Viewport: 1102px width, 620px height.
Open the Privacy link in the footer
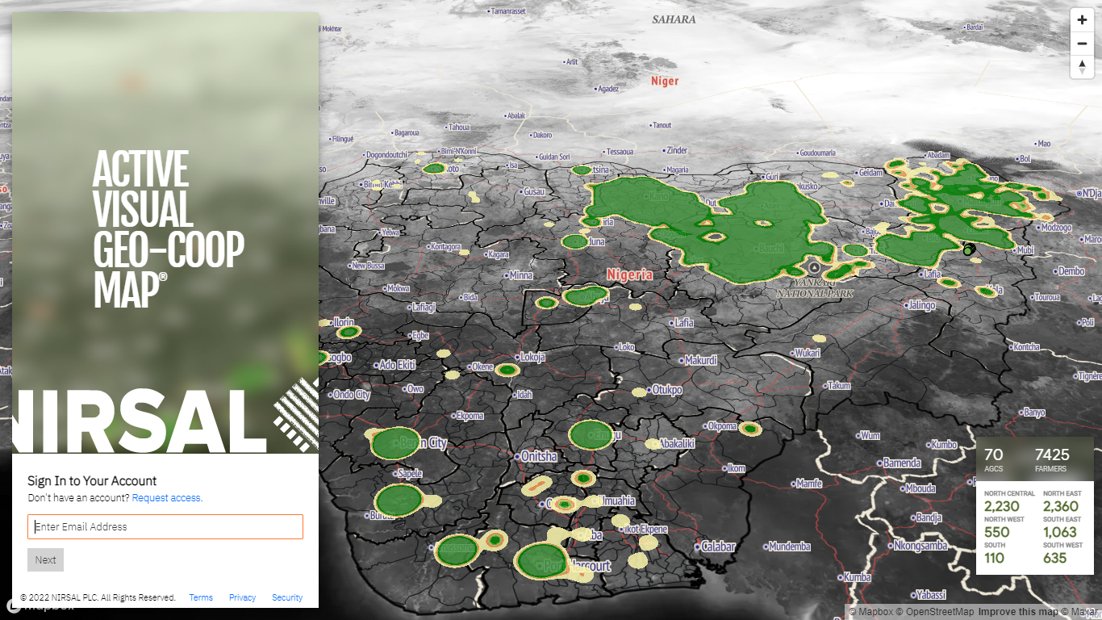pyautogui.click(x=242, y=597)
